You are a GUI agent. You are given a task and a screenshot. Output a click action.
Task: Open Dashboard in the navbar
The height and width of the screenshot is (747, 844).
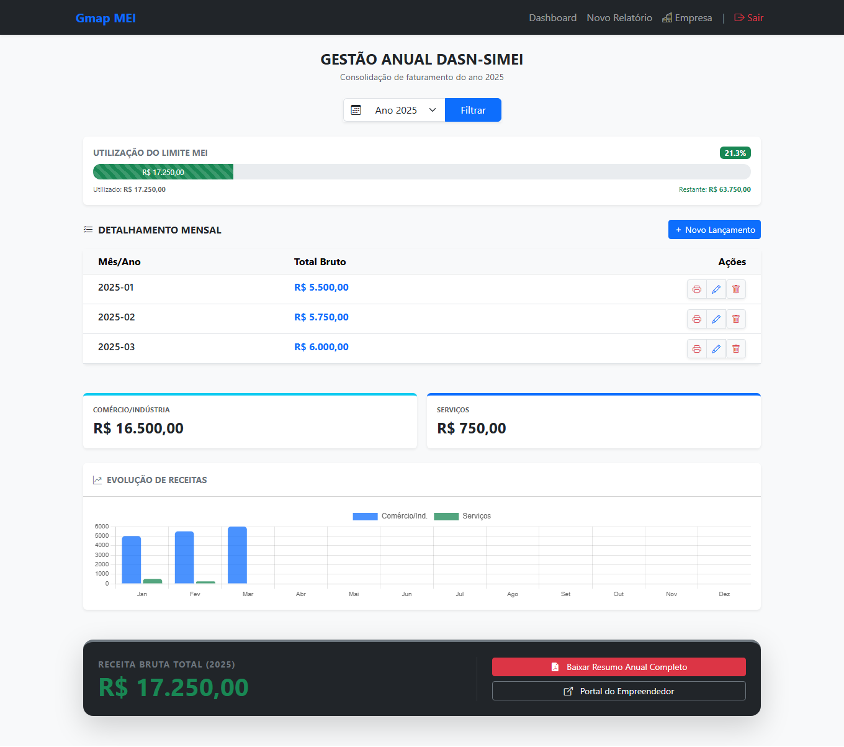(553, 18)
